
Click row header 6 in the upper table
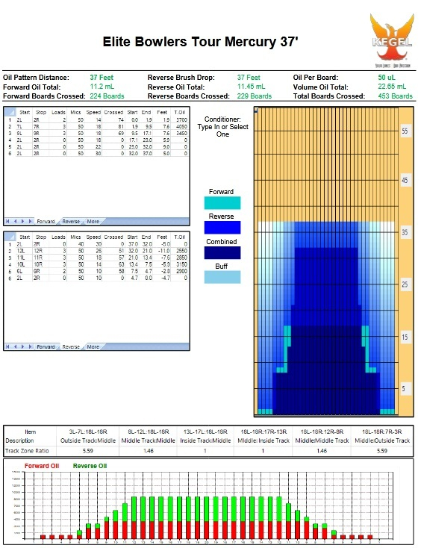click(10, 154)
